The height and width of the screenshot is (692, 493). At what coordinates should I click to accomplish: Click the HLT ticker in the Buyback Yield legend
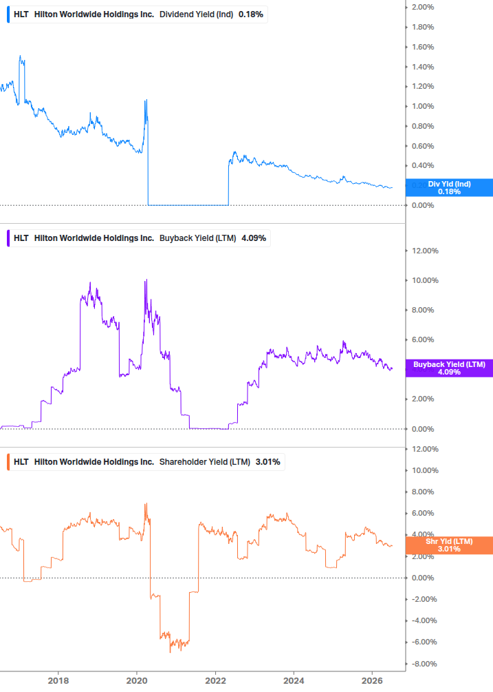21,238
